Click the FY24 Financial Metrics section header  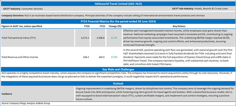pos(118,21)
